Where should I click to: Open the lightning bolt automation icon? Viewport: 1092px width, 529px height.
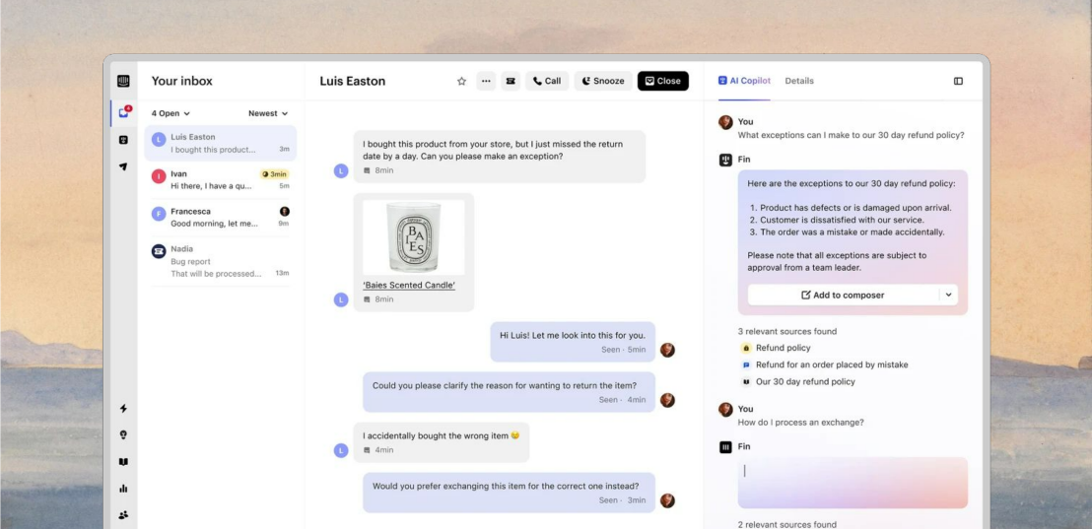(123, 409)
